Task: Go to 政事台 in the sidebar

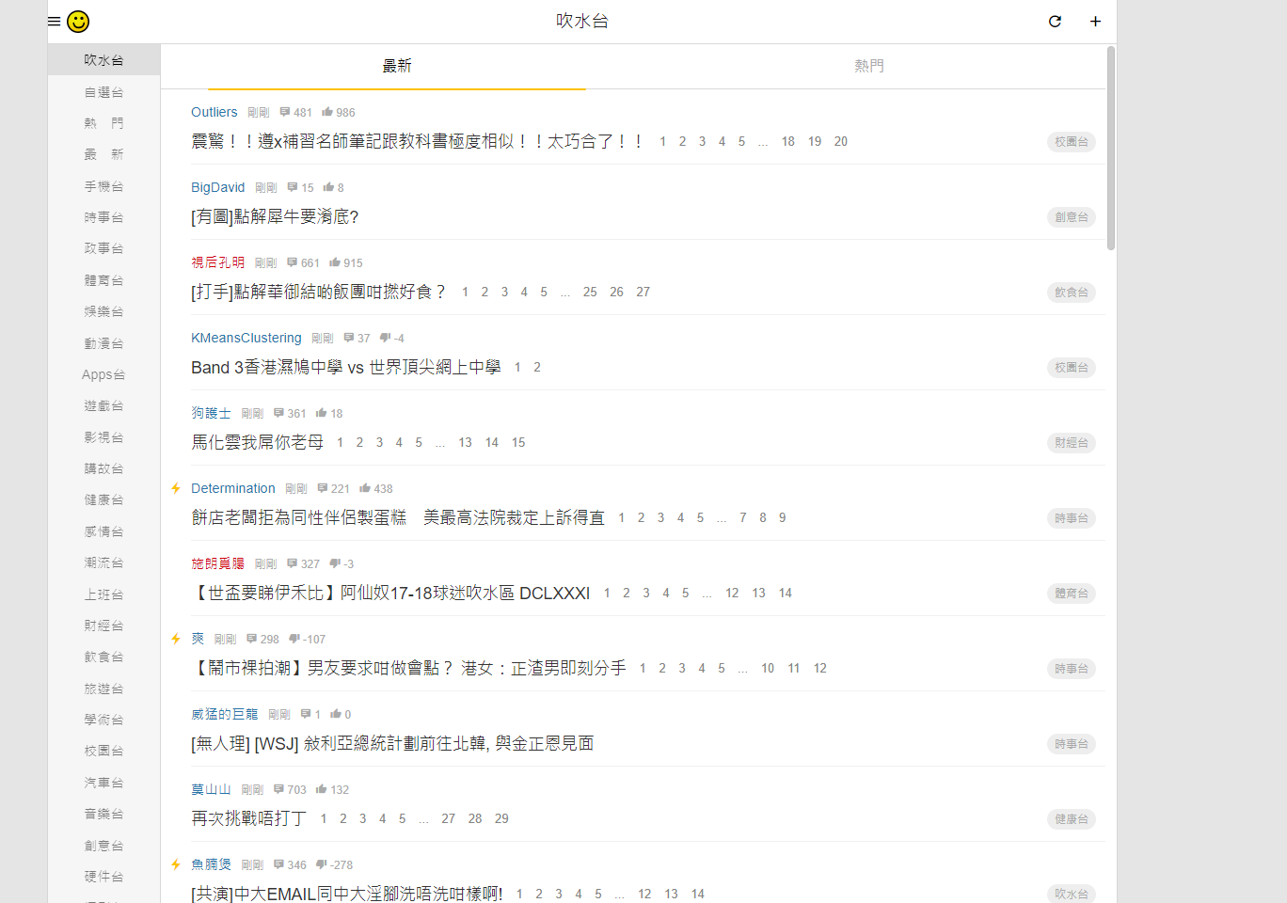Action: click(x=103, y=248)
